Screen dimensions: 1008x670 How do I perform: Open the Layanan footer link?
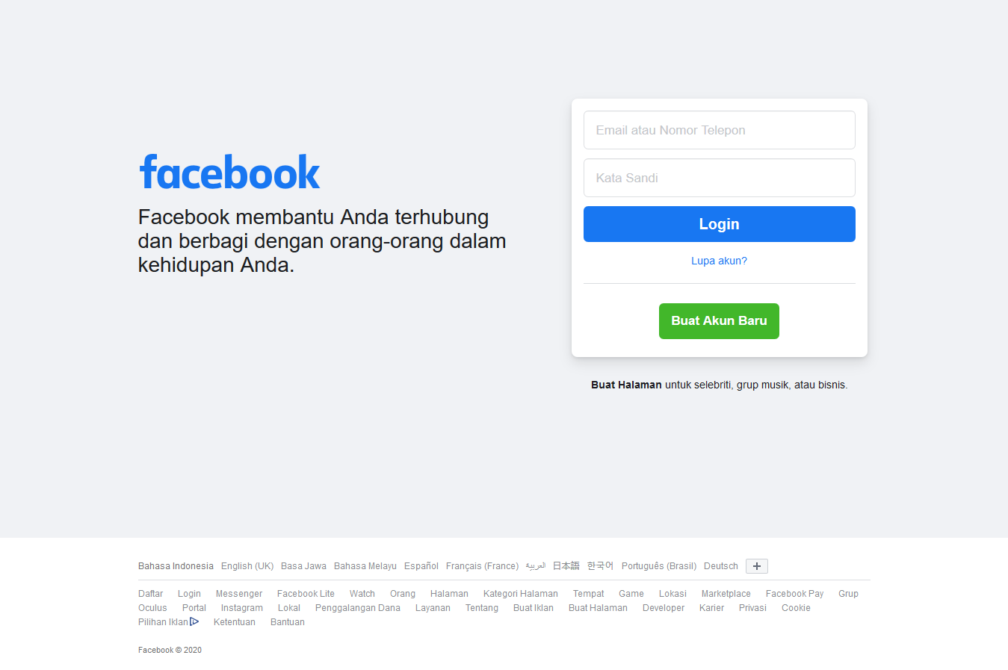(433, 608)
